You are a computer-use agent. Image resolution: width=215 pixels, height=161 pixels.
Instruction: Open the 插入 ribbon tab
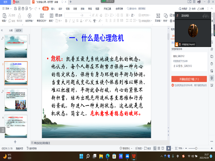53,9
